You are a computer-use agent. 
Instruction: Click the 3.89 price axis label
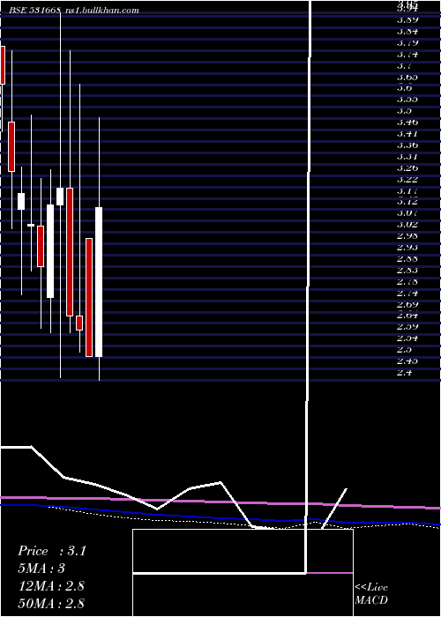pyautogui.click(x=407, y=19)
